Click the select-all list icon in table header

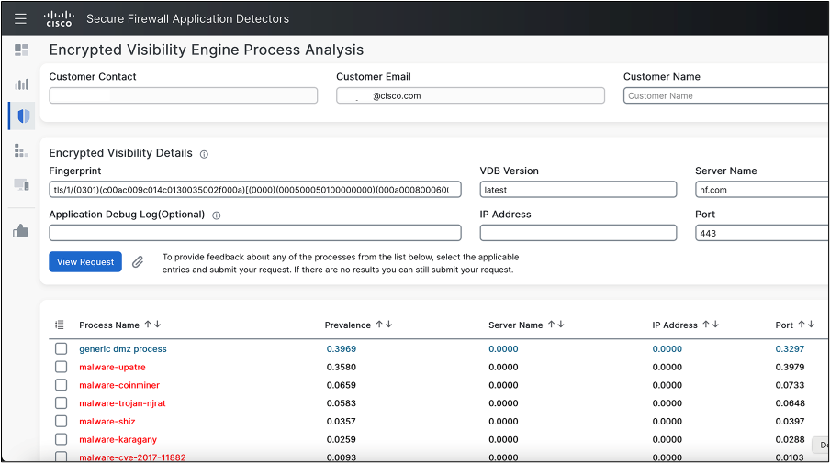tap(60, 325)
